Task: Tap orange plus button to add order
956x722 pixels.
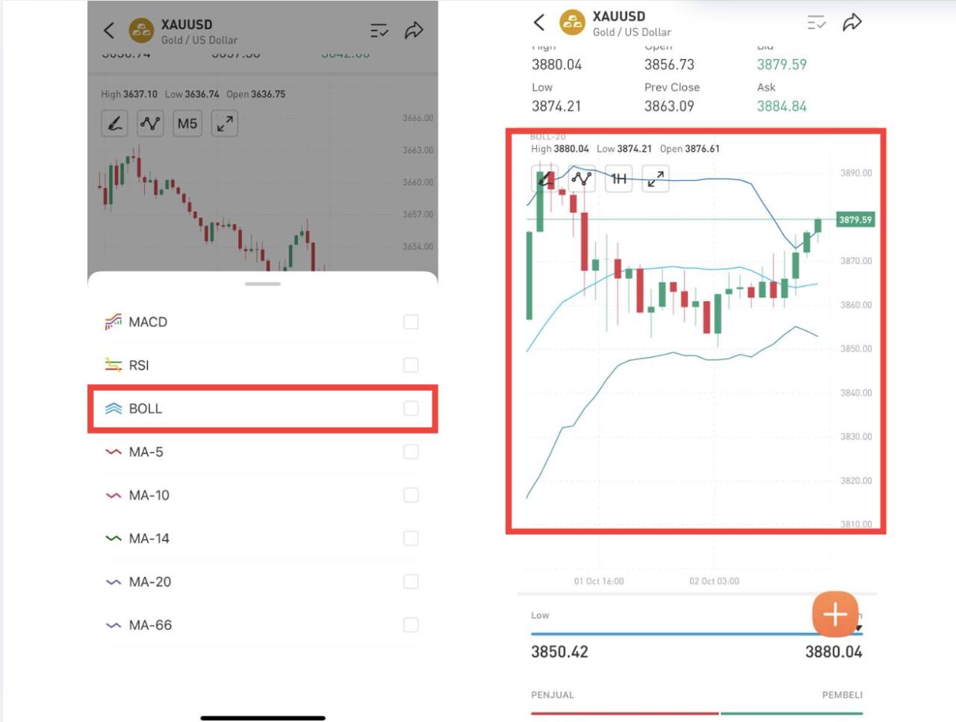Action: pos(835,614)
